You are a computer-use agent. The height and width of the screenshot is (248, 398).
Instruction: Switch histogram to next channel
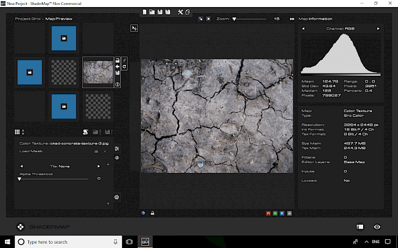[378, 29]
